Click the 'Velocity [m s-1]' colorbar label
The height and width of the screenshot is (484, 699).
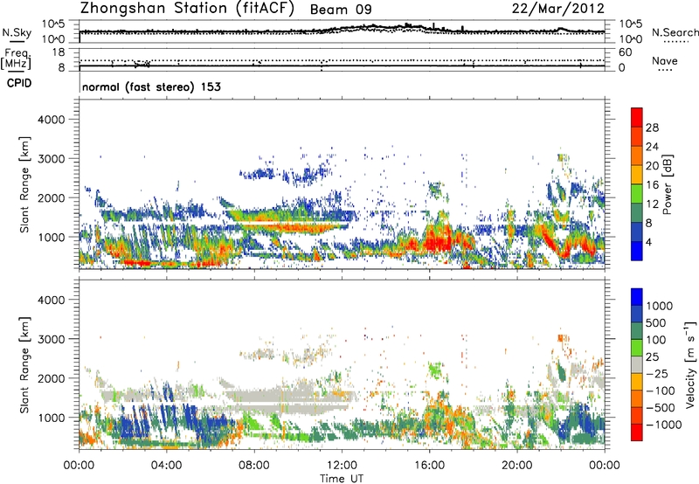[690, 364]
